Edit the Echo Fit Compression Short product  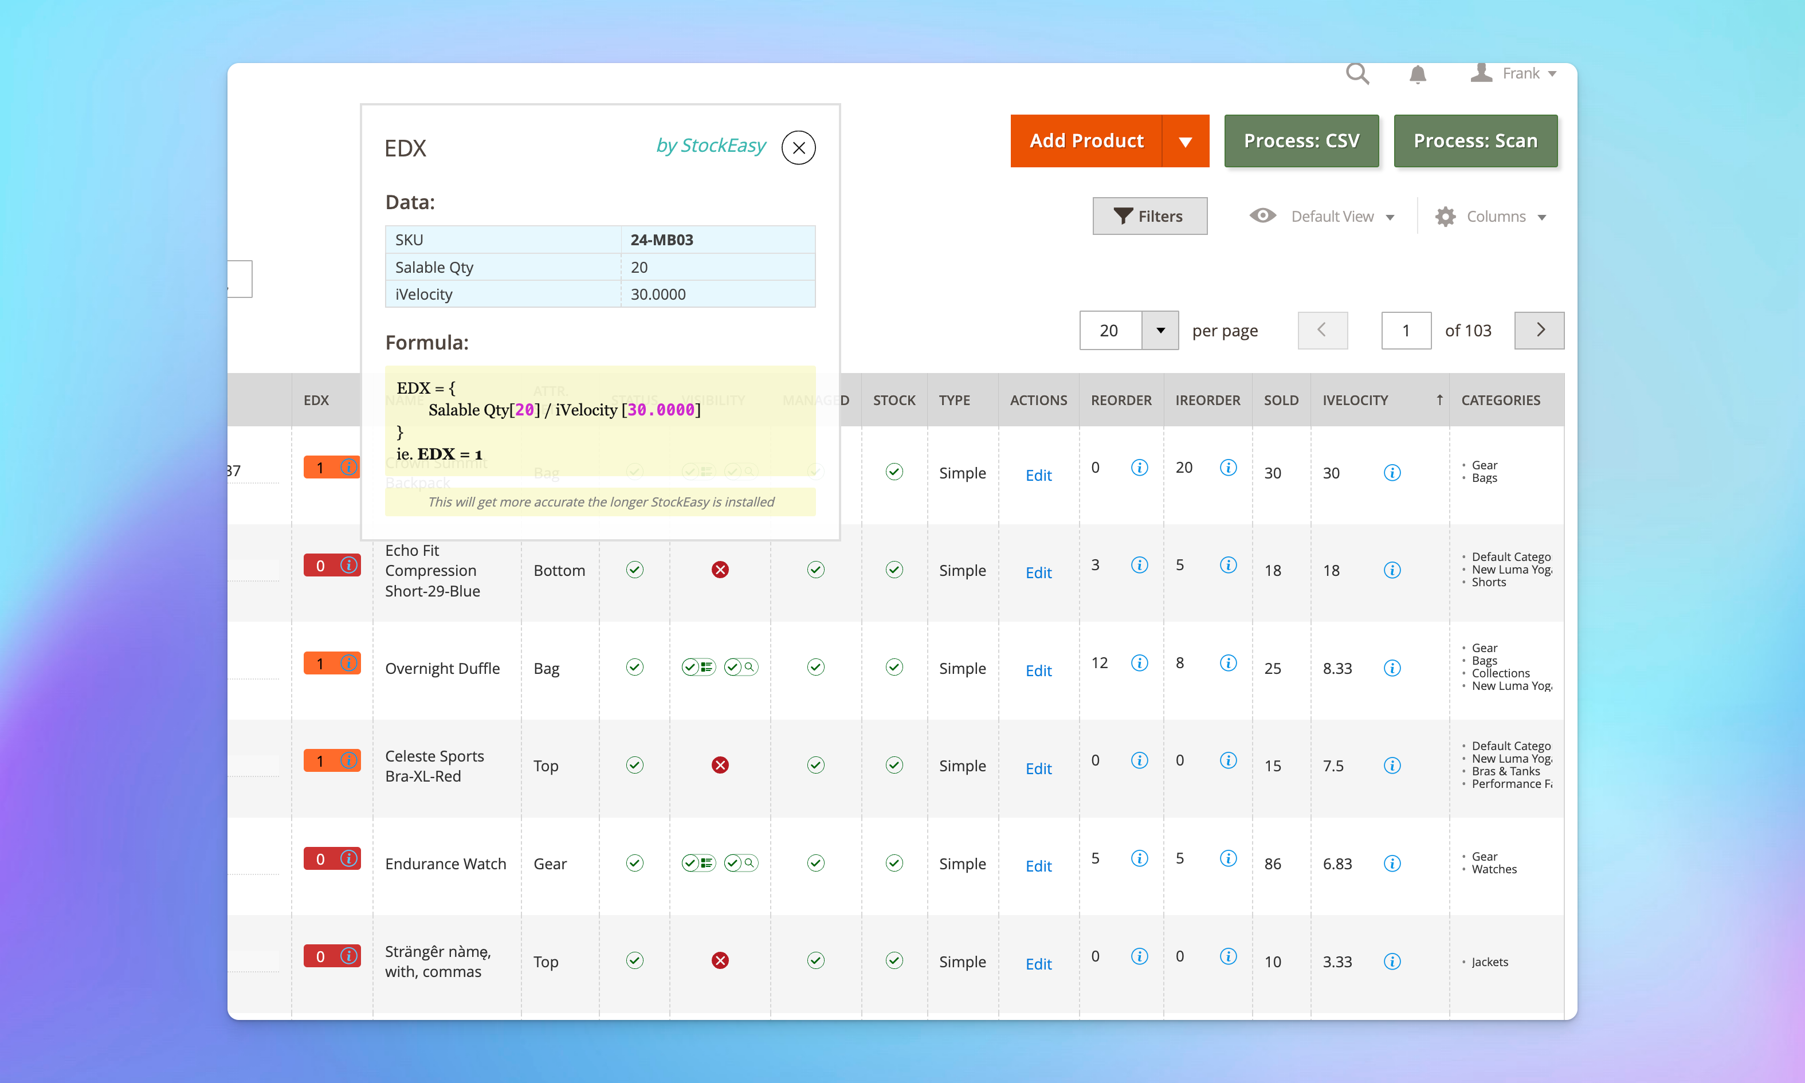[1038, 573]
